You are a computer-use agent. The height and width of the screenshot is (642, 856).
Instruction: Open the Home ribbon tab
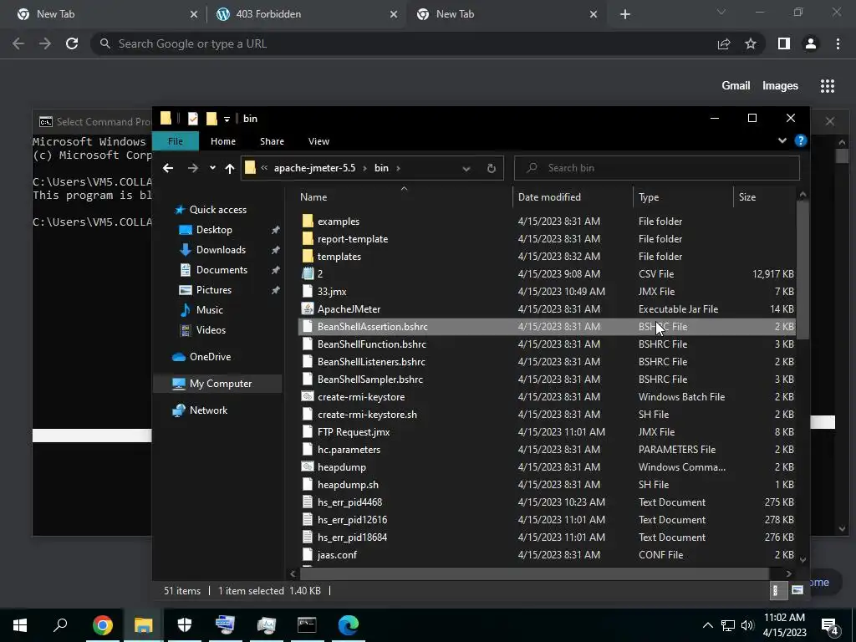point(223,141)
